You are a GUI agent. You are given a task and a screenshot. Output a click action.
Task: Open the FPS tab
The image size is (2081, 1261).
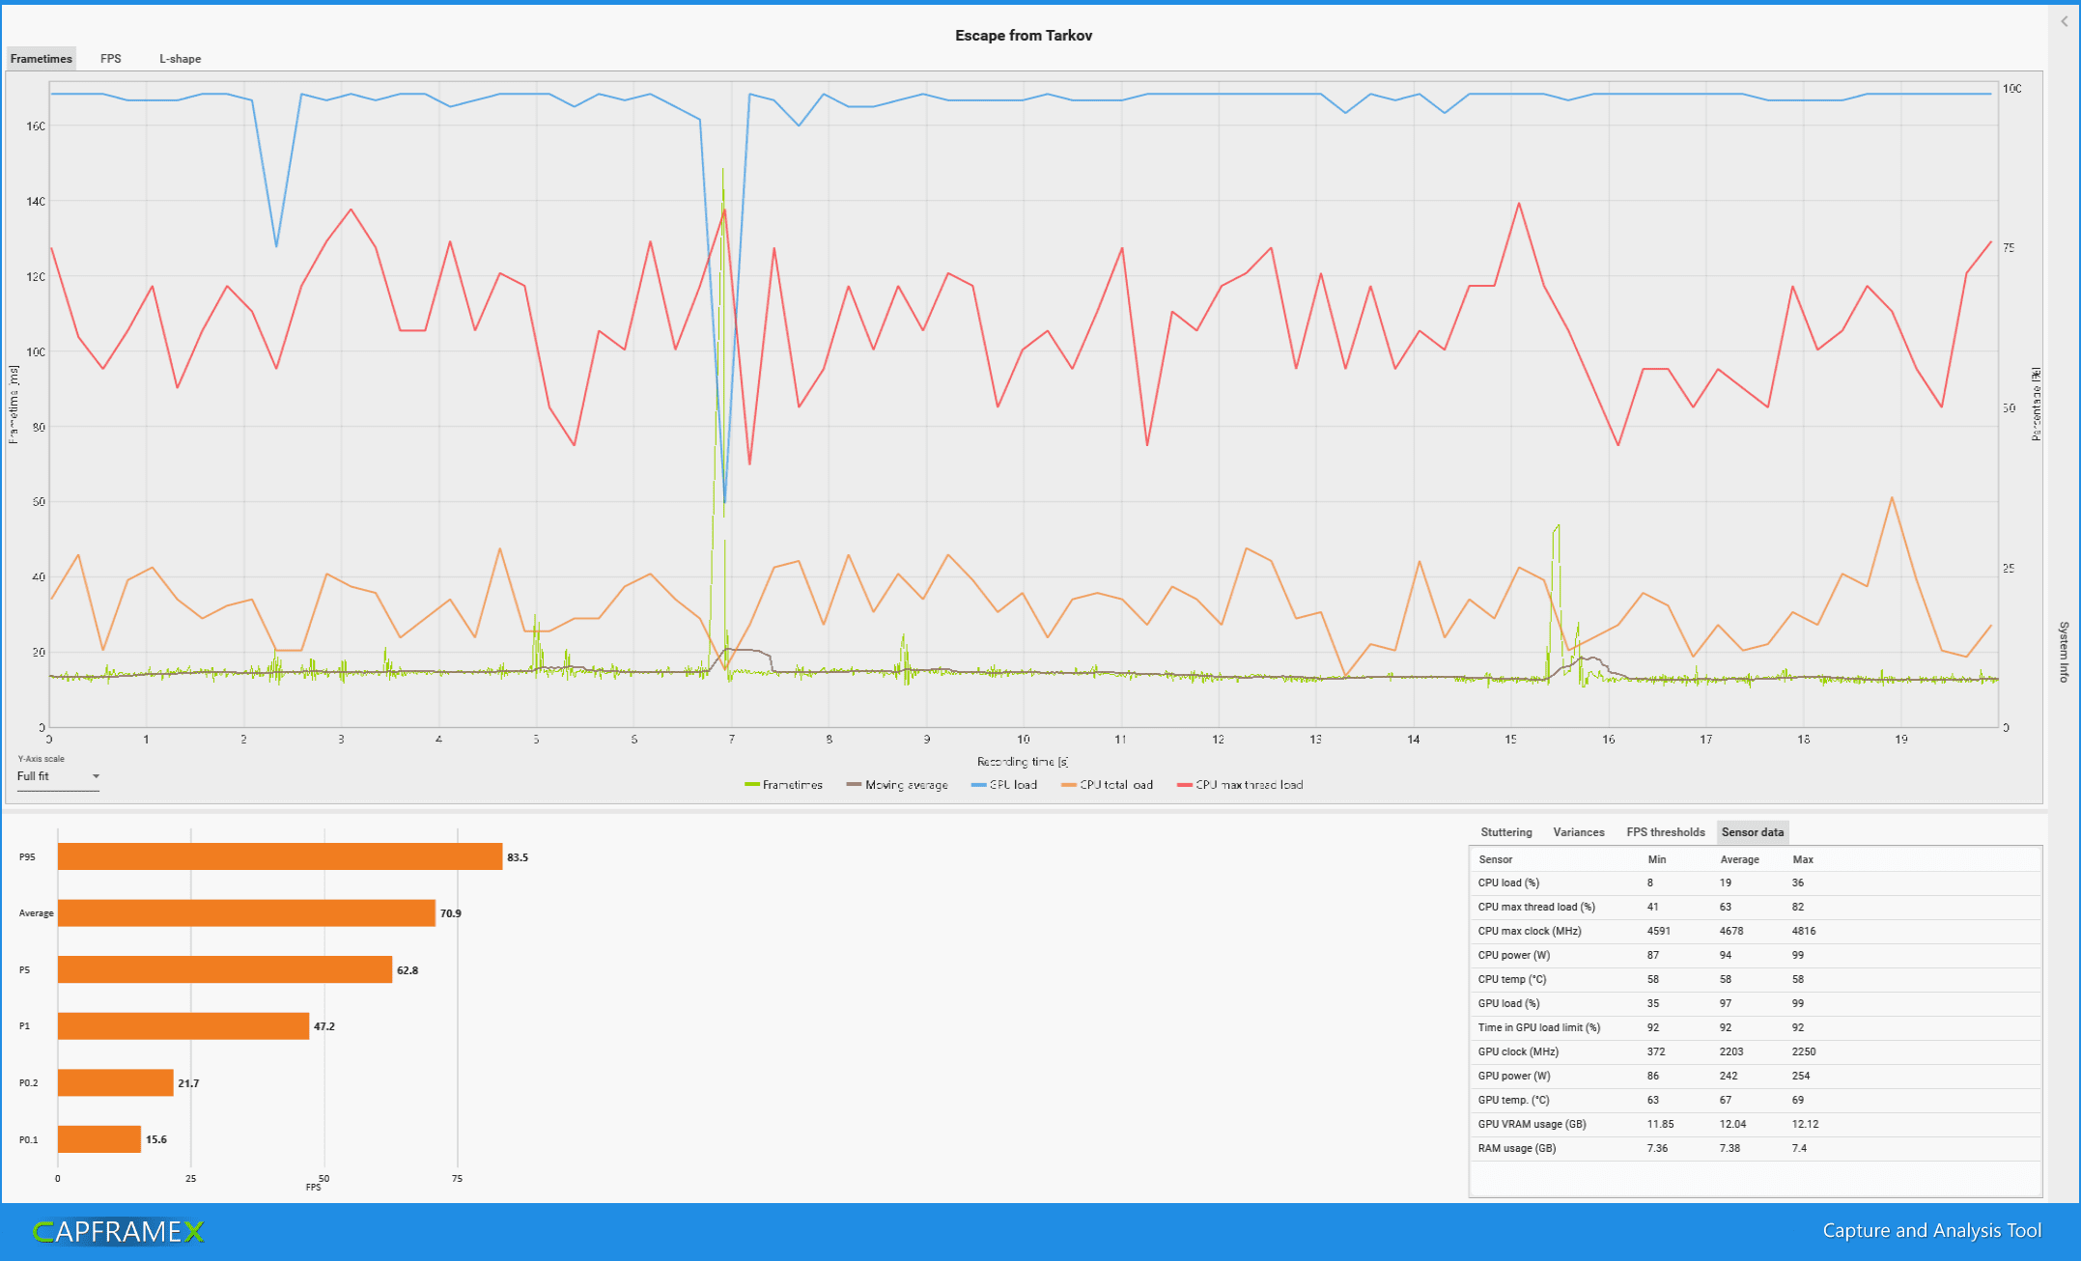point(111,59)
